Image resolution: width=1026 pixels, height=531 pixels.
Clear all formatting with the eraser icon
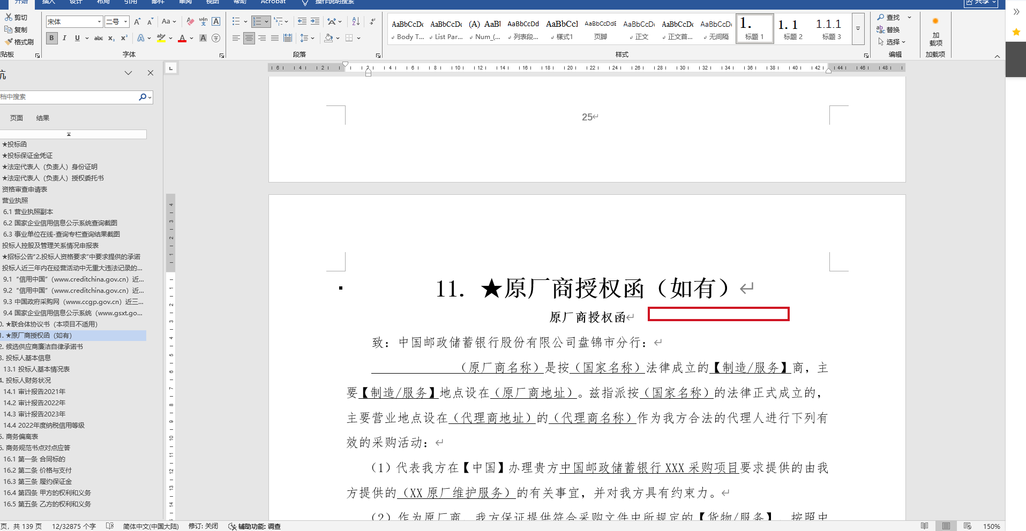pyautogui.click(x=190, y=21)
